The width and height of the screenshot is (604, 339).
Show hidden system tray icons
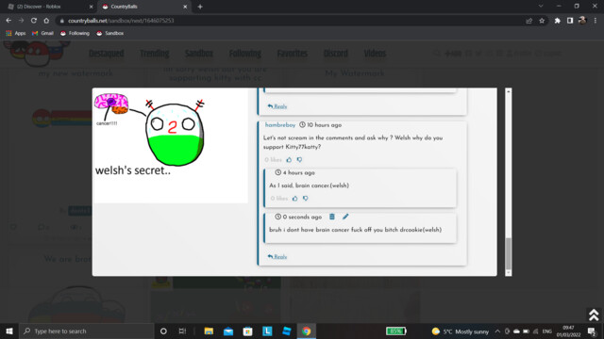(497, 331)
